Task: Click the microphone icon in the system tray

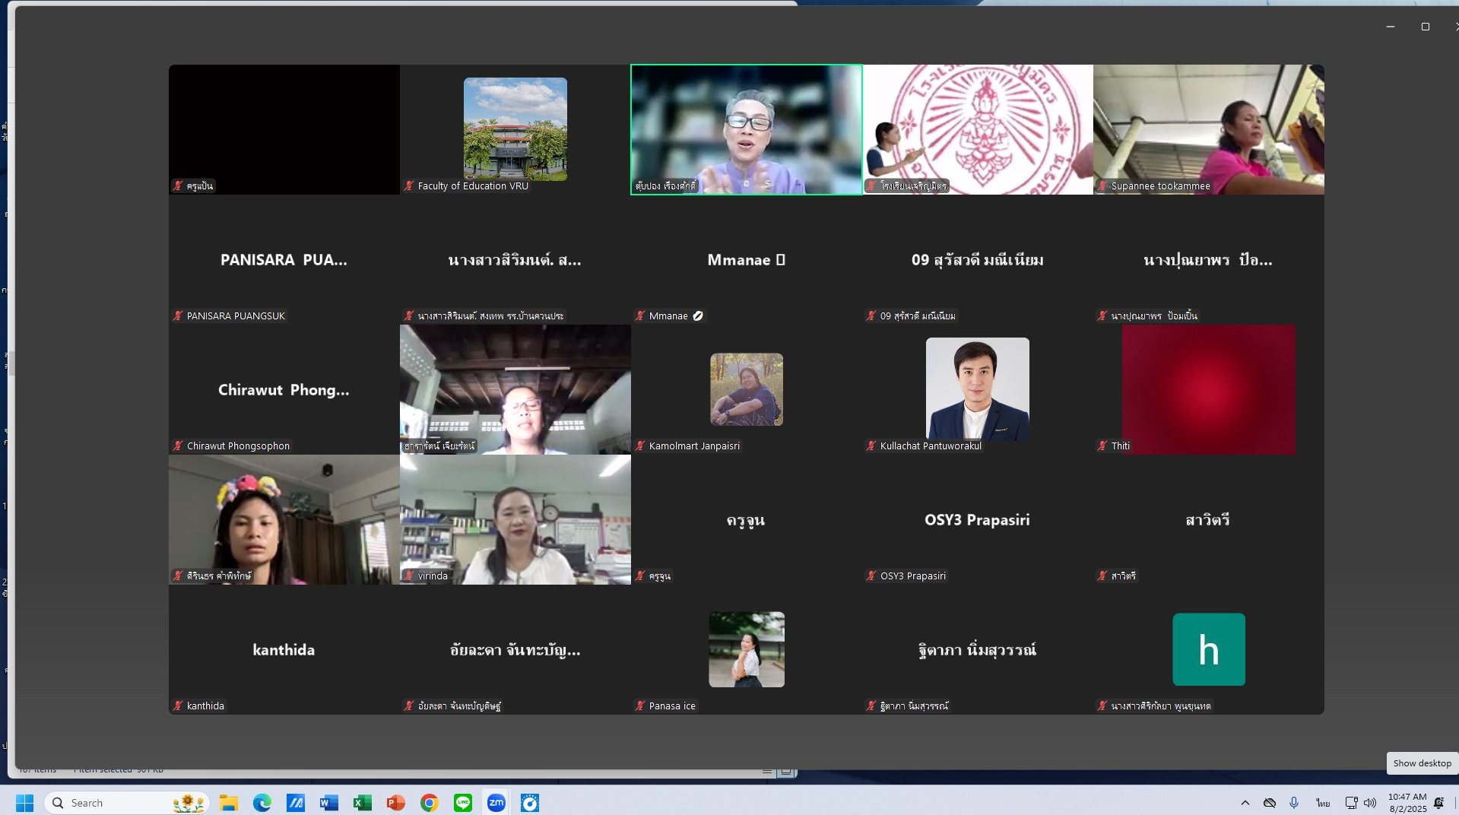Action: 1294,803
